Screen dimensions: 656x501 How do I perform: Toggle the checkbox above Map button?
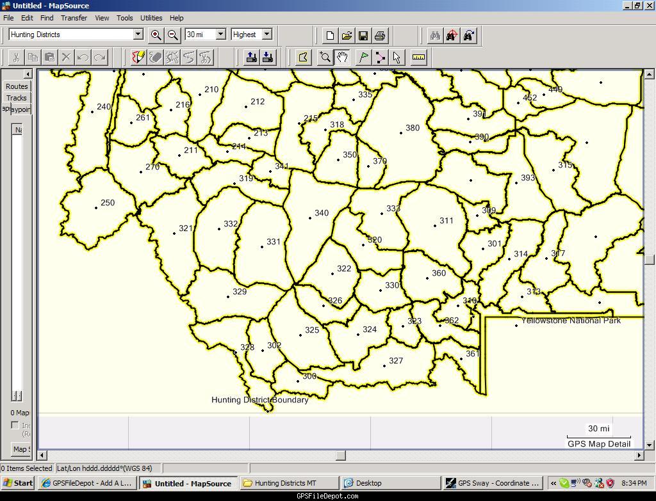(x=15, y=425)
